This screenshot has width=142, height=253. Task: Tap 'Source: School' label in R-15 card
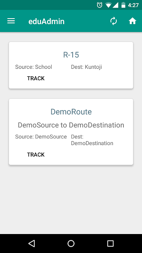click(34, 67)
